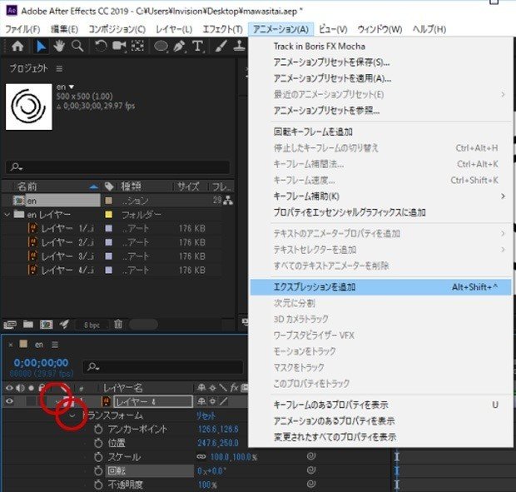Click the 名前 column sort arrow
This screenshot has height=492, width=516.
[x=94, y=187]
